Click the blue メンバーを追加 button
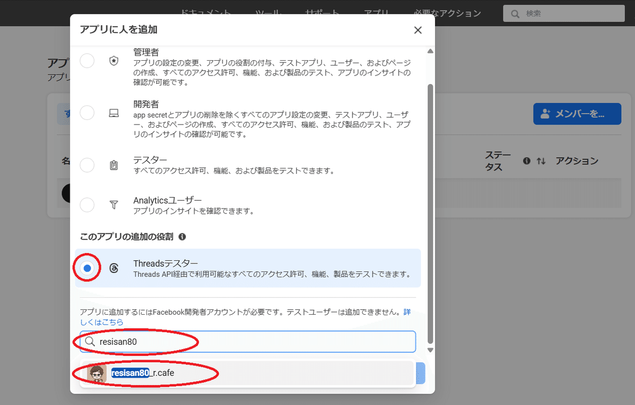The height and width of the screenshot is (405, 635). 577,114
